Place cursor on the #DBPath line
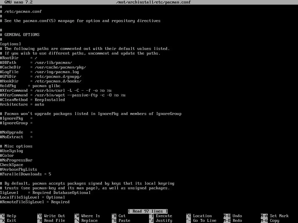Viewport: 298px width, 223px height. click(x=36, y=63)
